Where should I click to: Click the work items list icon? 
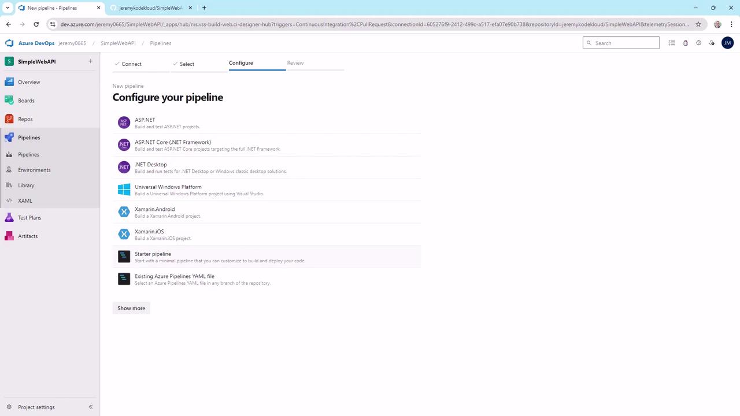[672, 43]
